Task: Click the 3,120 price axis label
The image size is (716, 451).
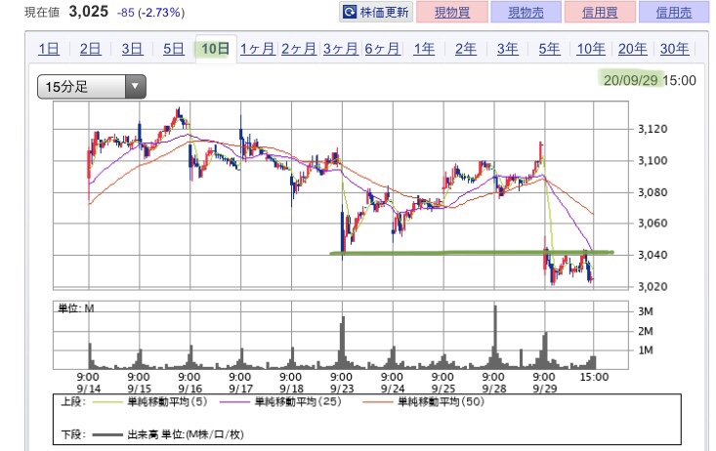Action: click(653, 129)
